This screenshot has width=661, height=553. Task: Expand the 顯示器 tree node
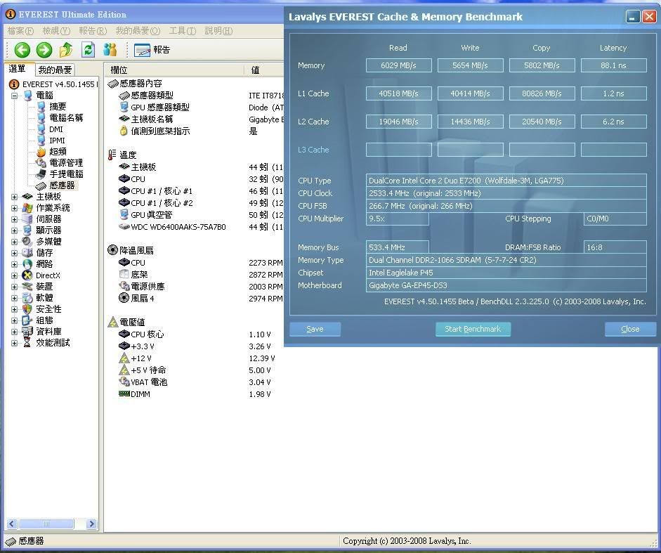14,230
